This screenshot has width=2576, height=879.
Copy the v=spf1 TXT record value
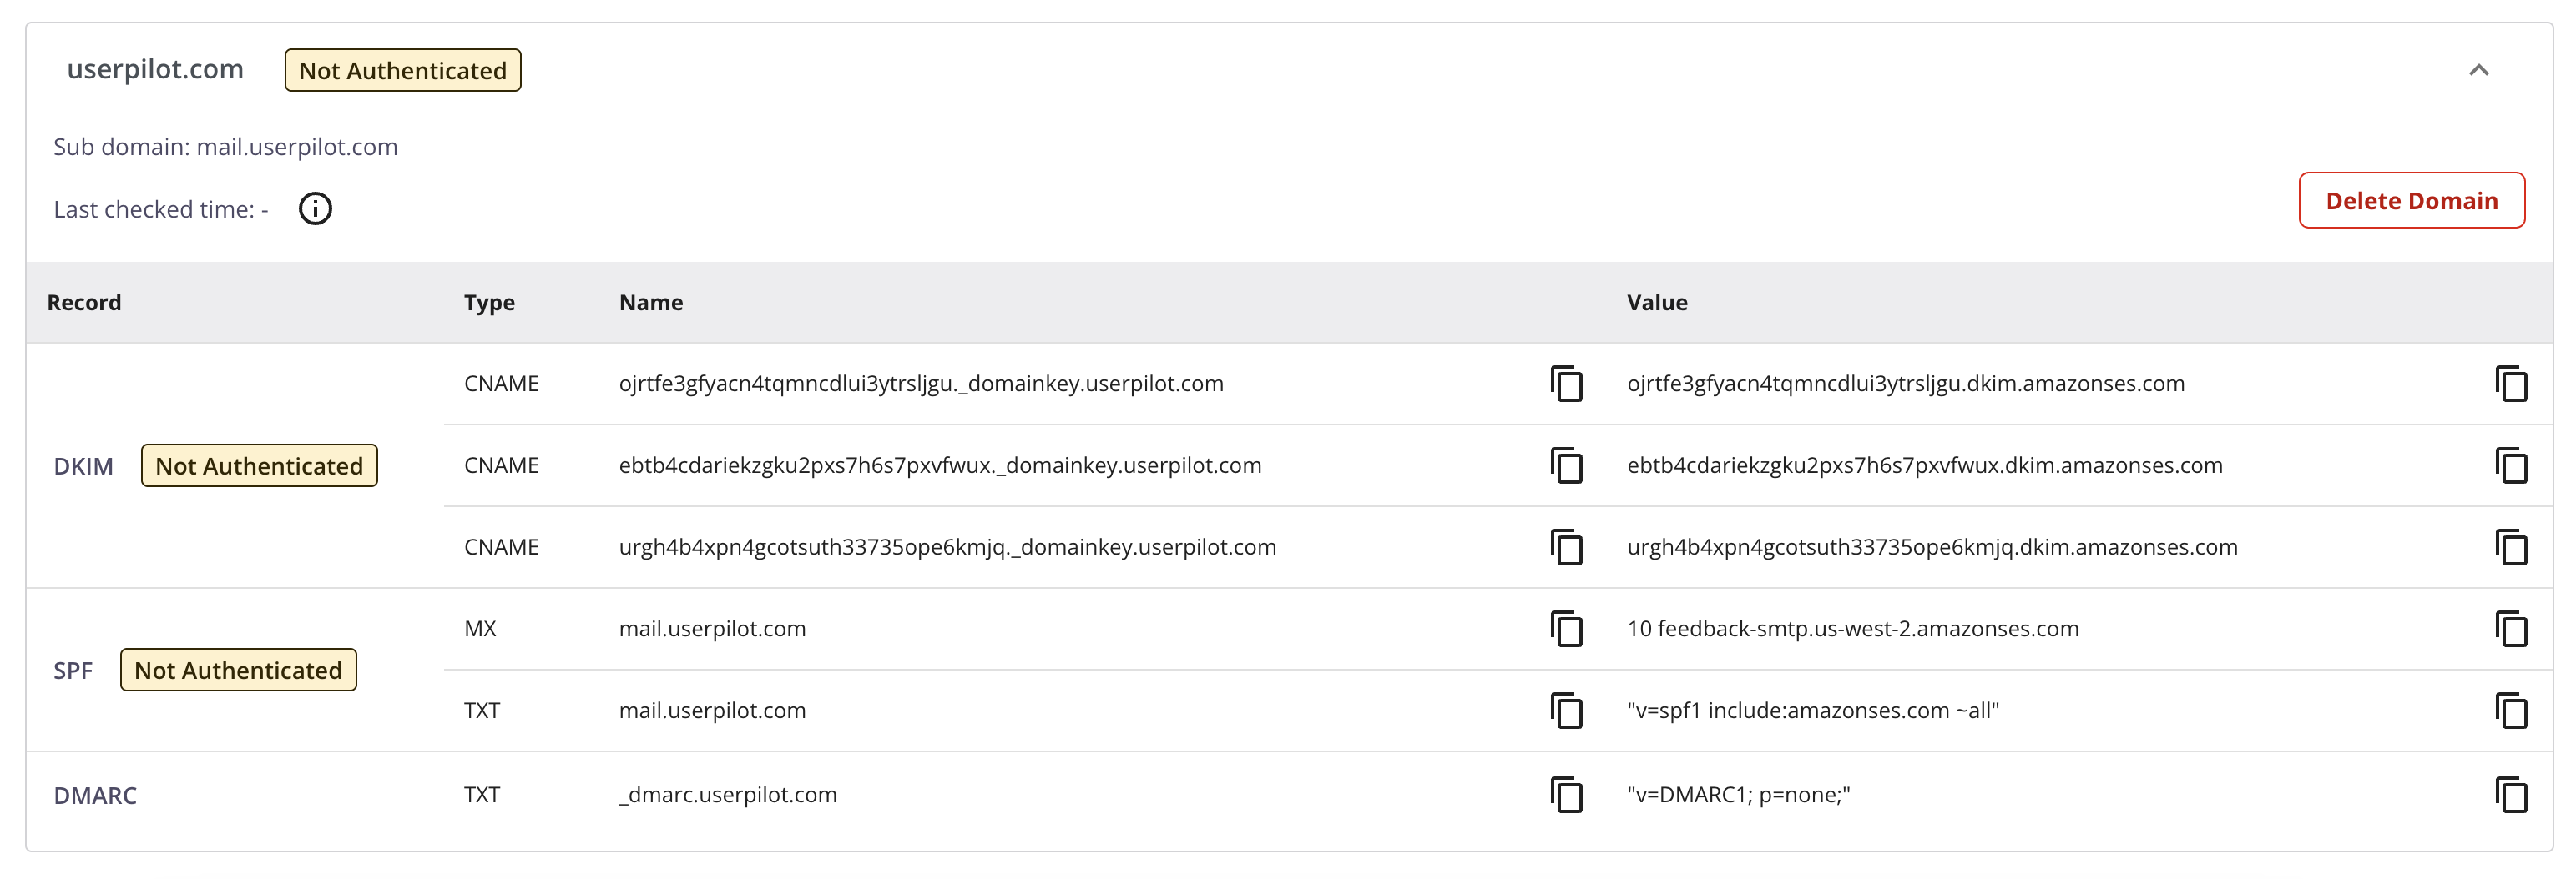[2511, 711]
